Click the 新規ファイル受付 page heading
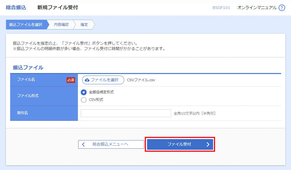This screenshot has width=291, height=170. click(58, 8)
